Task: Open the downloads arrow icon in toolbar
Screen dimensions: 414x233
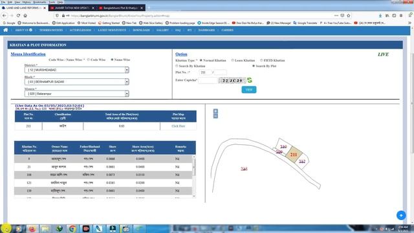Action: point(380,16)
